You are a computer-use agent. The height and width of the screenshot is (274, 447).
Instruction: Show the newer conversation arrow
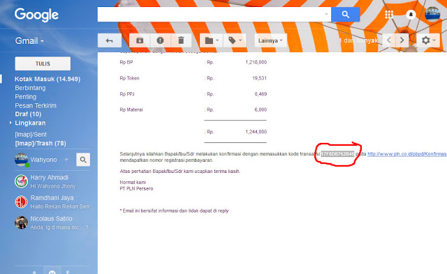click(389, 40)
